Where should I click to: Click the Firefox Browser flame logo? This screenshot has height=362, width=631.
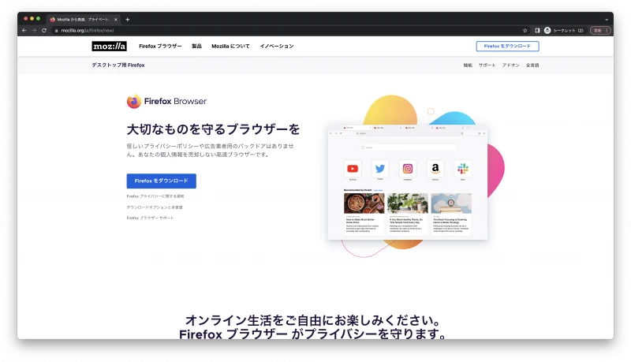[134, 102]
